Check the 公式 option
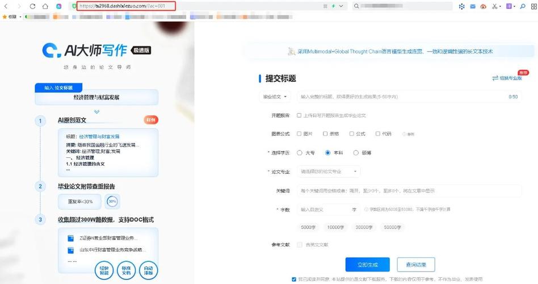The width and height of the screenshot is (538, 284). point(351,133)
